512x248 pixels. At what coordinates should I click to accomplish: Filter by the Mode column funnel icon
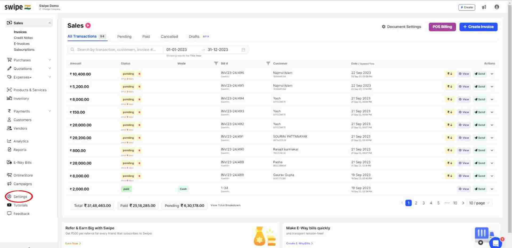[216, 63]
